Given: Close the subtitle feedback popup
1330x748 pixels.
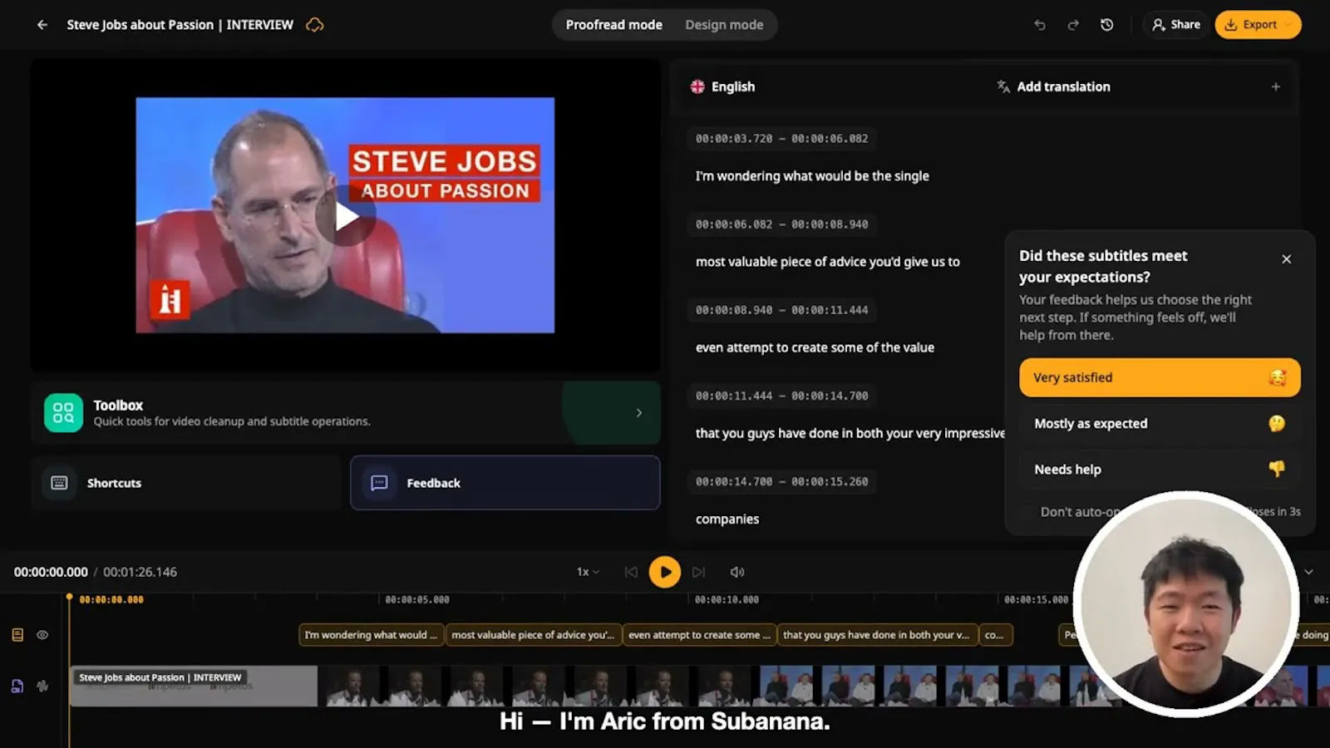Looking at the screenshot, I should tap(1287, 259).
